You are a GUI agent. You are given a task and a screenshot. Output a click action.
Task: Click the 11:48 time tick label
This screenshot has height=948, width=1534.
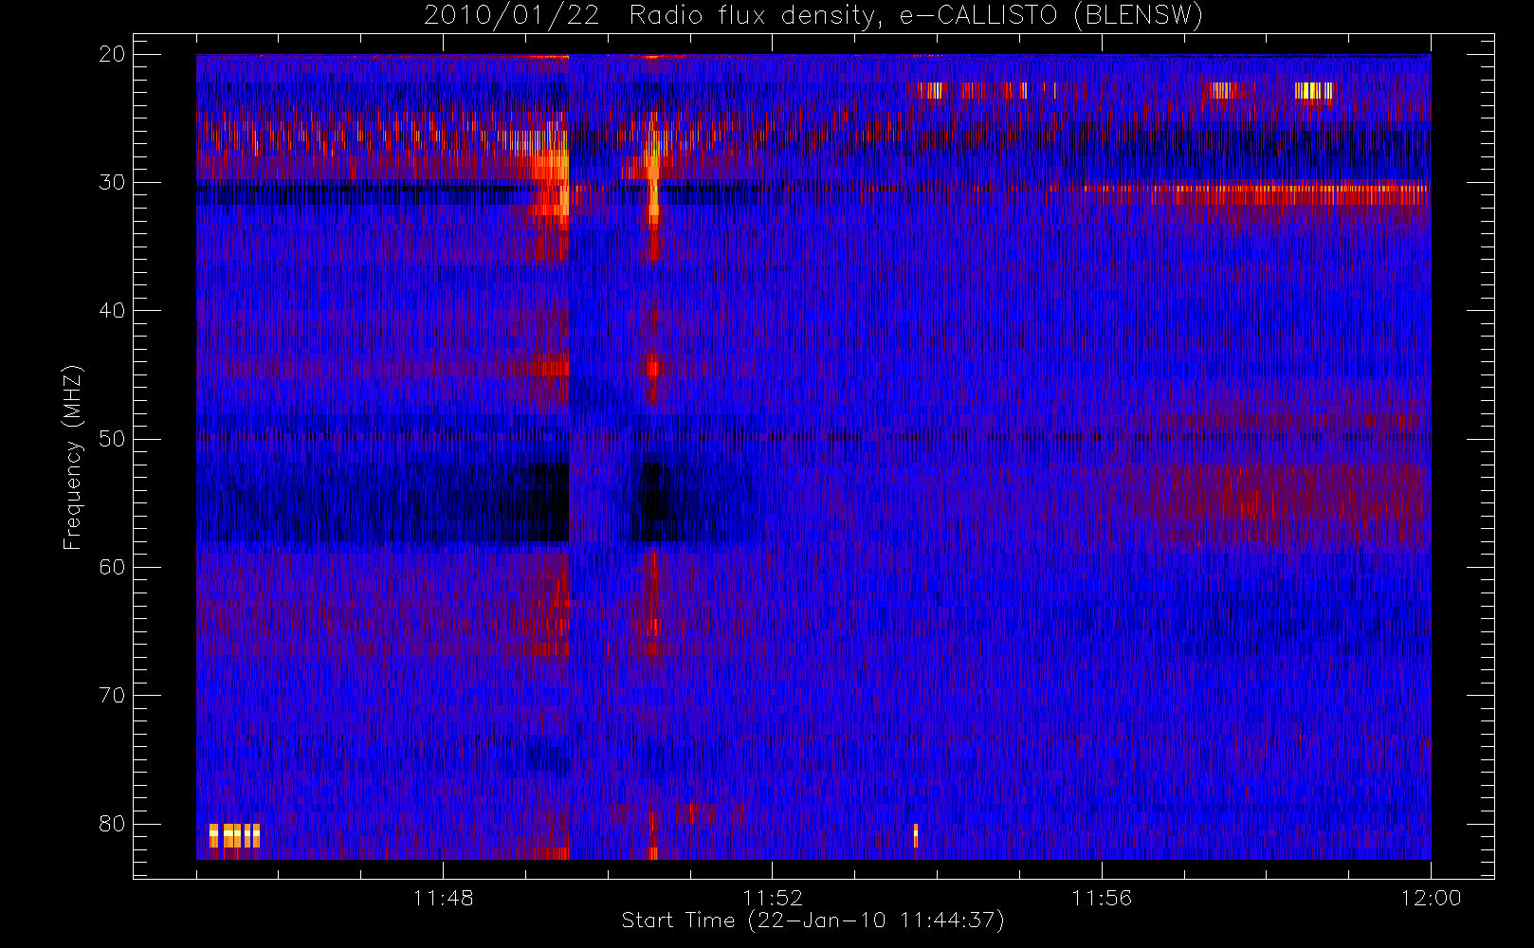tap(443, 898)
